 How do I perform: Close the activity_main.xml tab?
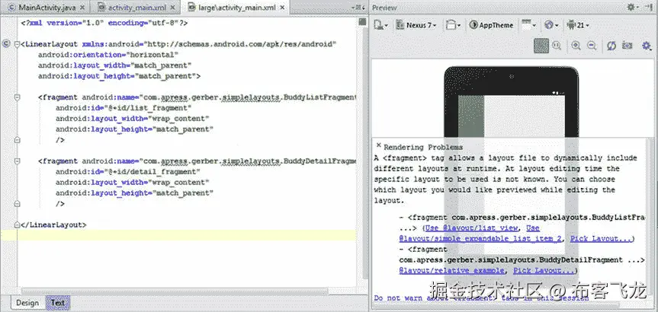pyautogui.click(x=173, y=8)
